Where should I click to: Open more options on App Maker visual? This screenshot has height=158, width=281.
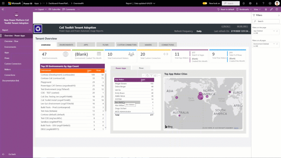[x=159, y=75]
